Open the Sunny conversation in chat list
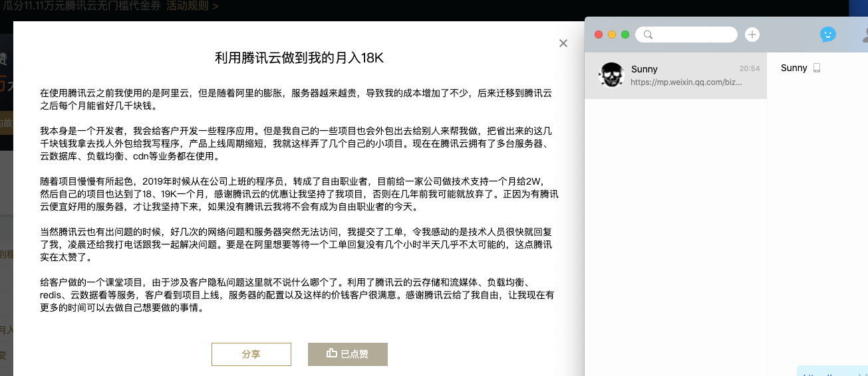The image size is (868, 376). (x=676, y=76)
